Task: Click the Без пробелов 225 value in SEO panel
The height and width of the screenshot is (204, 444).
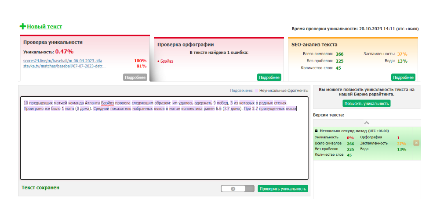Action: (339, 61)
